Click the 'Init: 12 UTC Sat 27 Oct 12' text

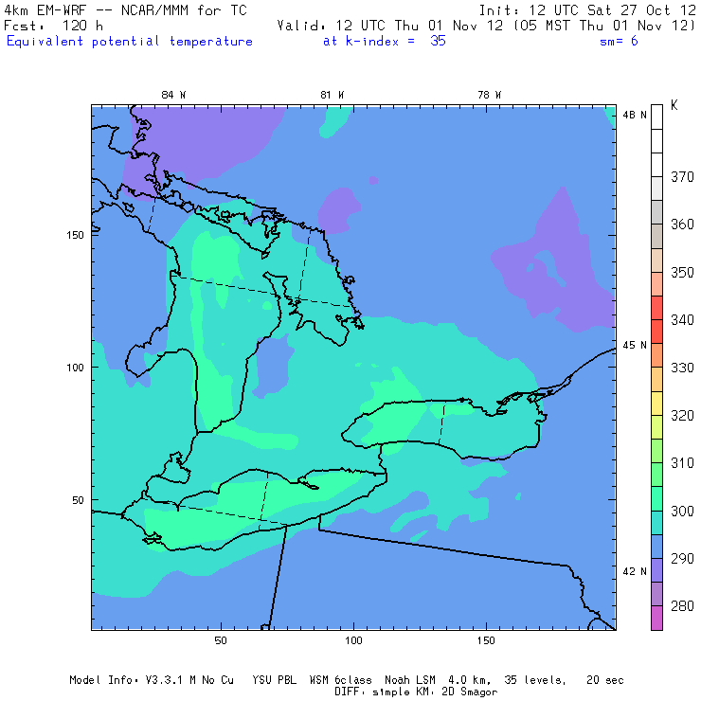(x=587, y=10)
